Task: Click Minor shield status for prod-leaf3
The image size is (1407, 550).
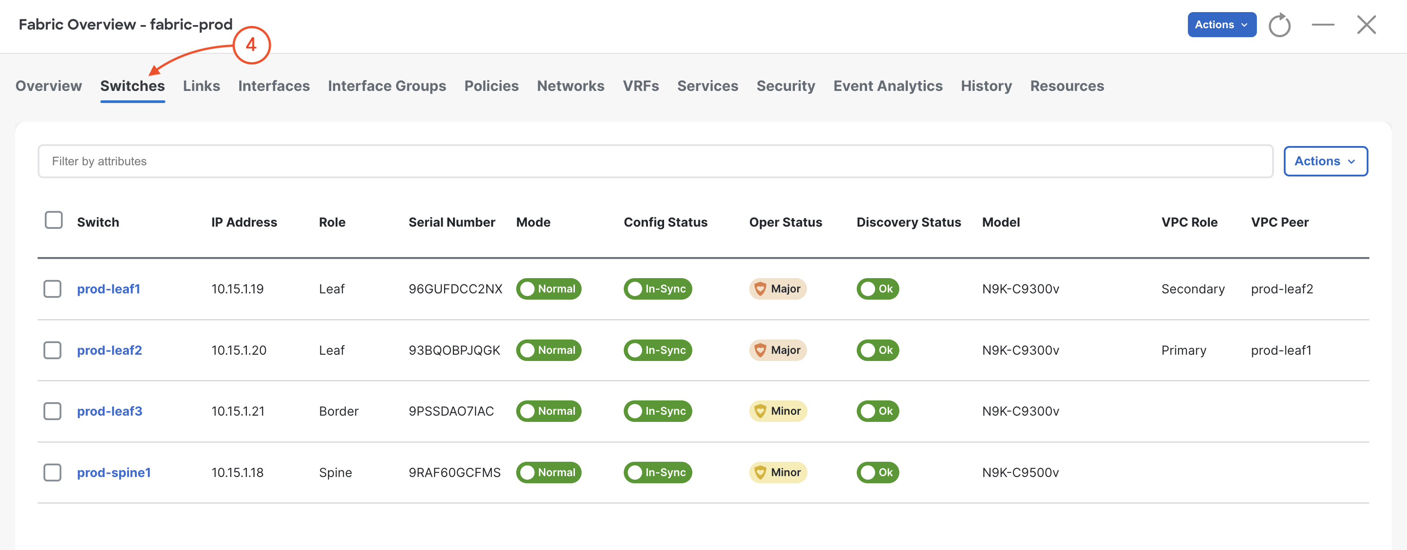Action: point(778,411)
